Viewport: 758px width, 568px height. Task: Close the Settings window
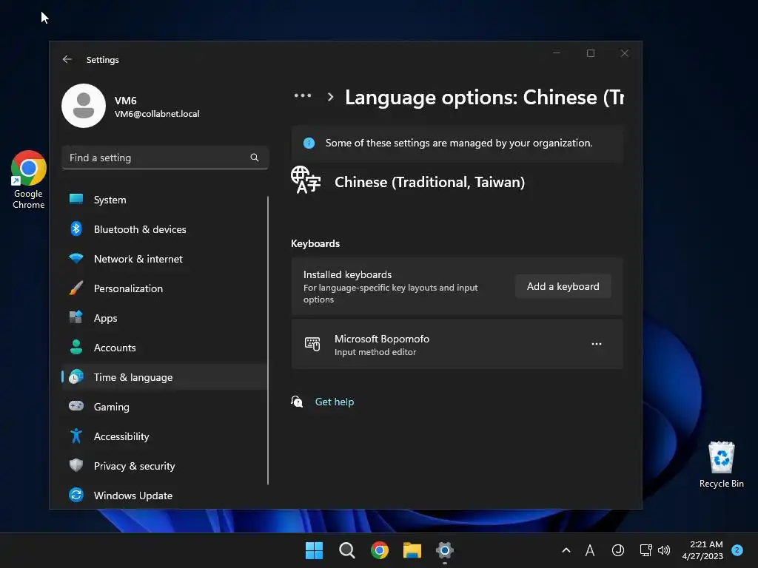tap(625, 53)
